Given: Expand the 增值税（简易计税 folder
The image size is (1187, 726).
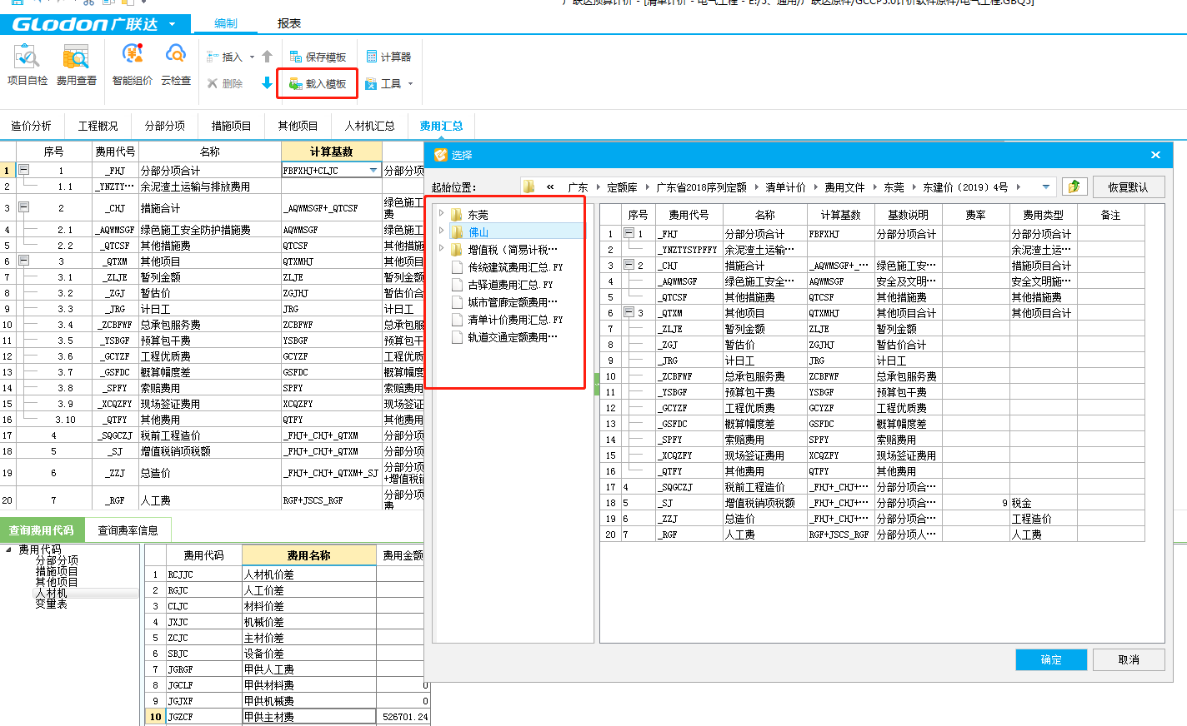Looking at the screenshot, I should click(441, 249).
